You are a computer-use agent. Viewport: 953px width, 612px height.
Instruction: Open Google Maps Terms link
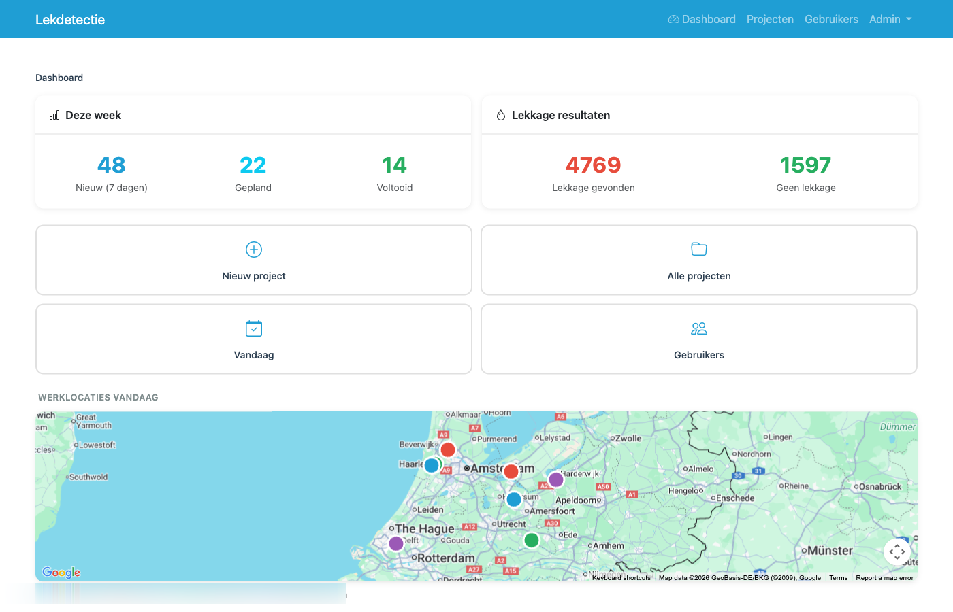[x=838, y=577]
